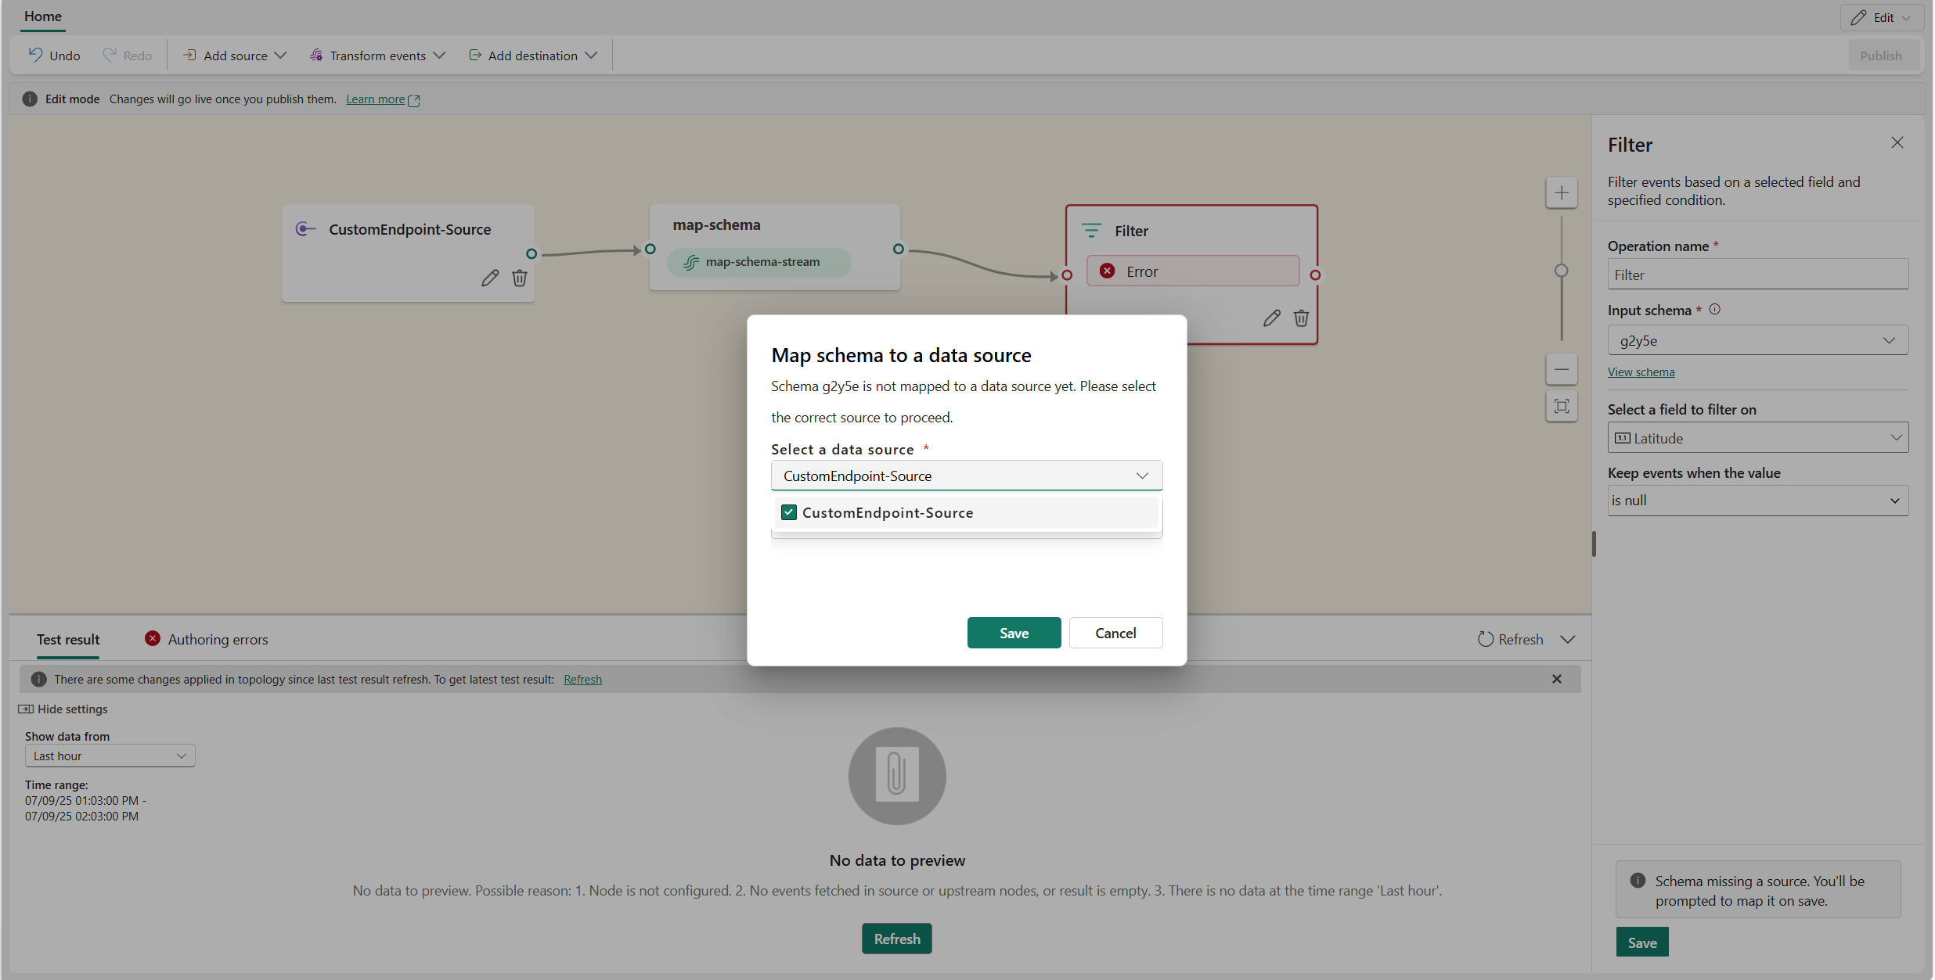Screen dimensions: 1935x980
Task: Click the CustomEndpoint-Source output connector
Action: [x=531, y=253]
